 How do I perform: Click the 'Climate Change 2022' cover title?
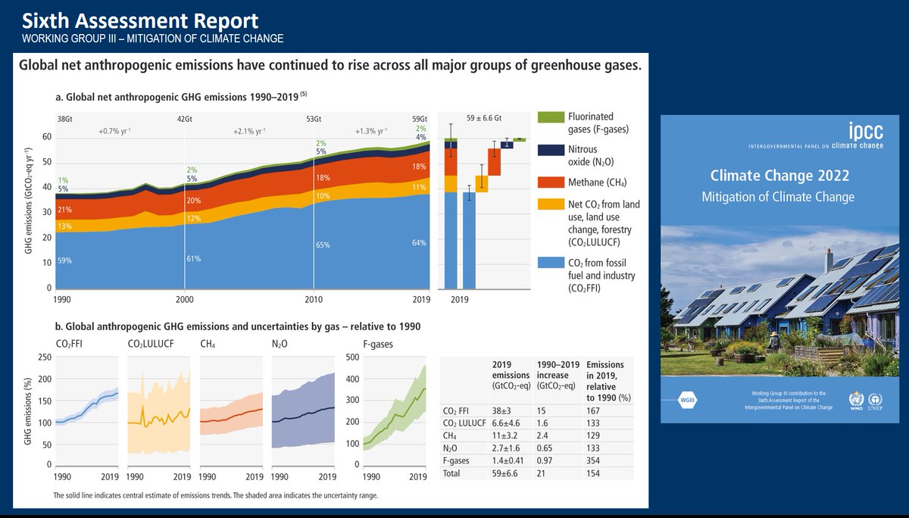coord(779,176)
